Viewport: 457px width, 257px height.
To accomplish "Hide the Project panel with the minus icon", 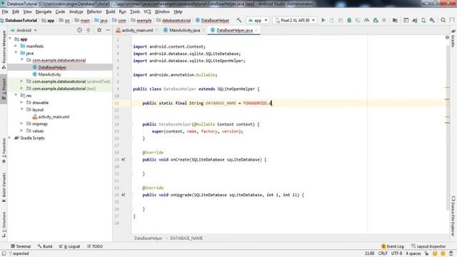I will click(108, 30).
